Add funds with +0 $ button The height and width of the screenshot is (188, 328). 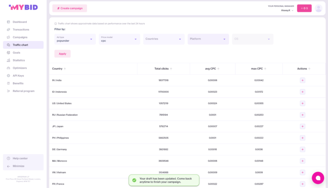[x=304, y=8]
